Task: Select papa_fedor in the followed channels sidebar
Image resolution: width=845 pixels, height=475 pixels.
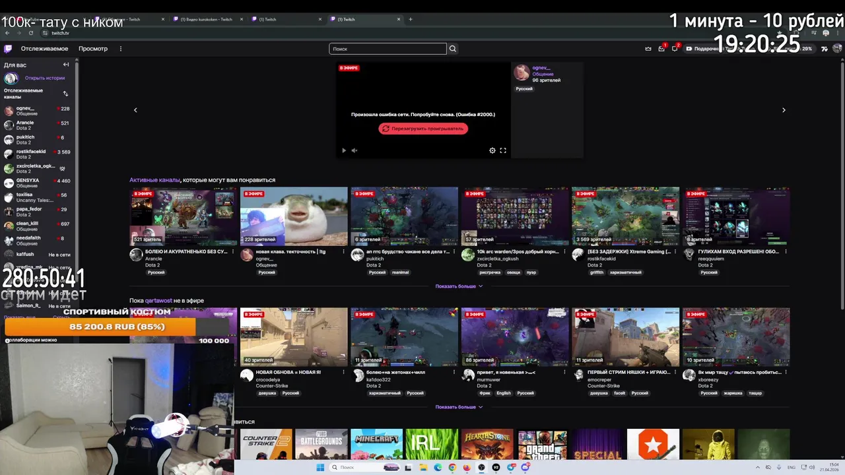Action: [37, 212]
